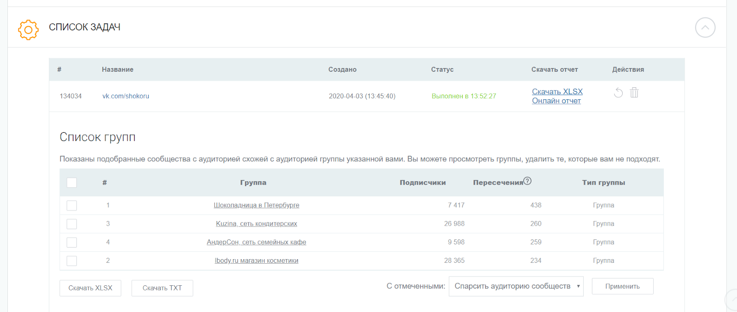Check the box for Шоколадница в Петербурге
Viewport: 737px width, 312px height.
point(72,205)
